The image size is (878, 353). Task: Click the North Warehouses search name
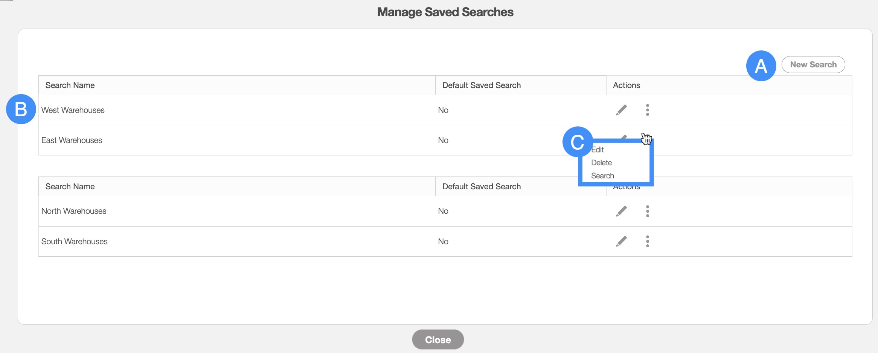coord(74,211)
